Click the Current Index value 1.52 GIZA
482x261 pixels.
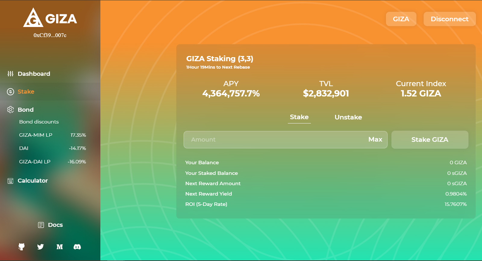tap(421, 94)
